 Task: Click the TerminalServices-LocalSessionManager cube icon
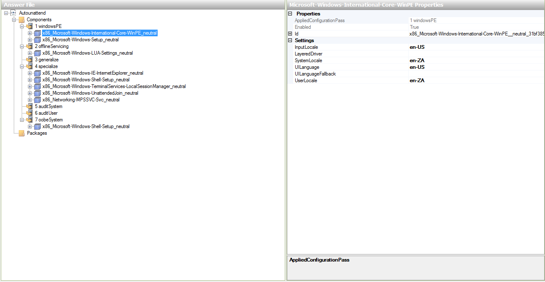click(x=38, y=86)
